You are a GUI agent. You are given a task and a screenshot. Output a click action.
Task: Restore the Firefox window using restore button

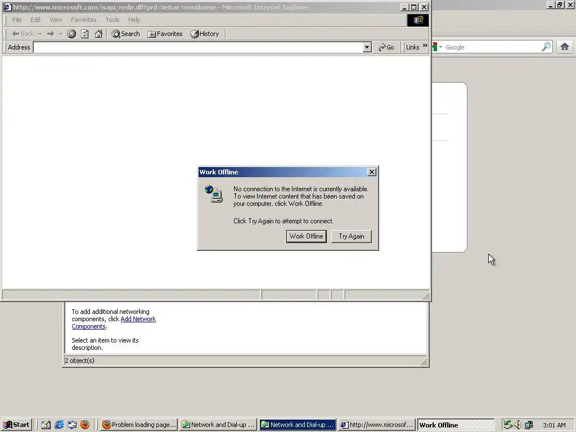(560, 4)
